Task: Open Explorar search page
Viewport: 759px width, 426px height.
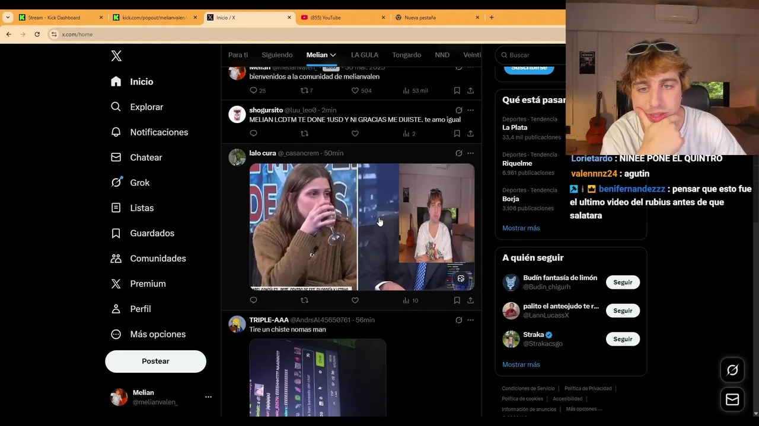Action: click(137, 107)
